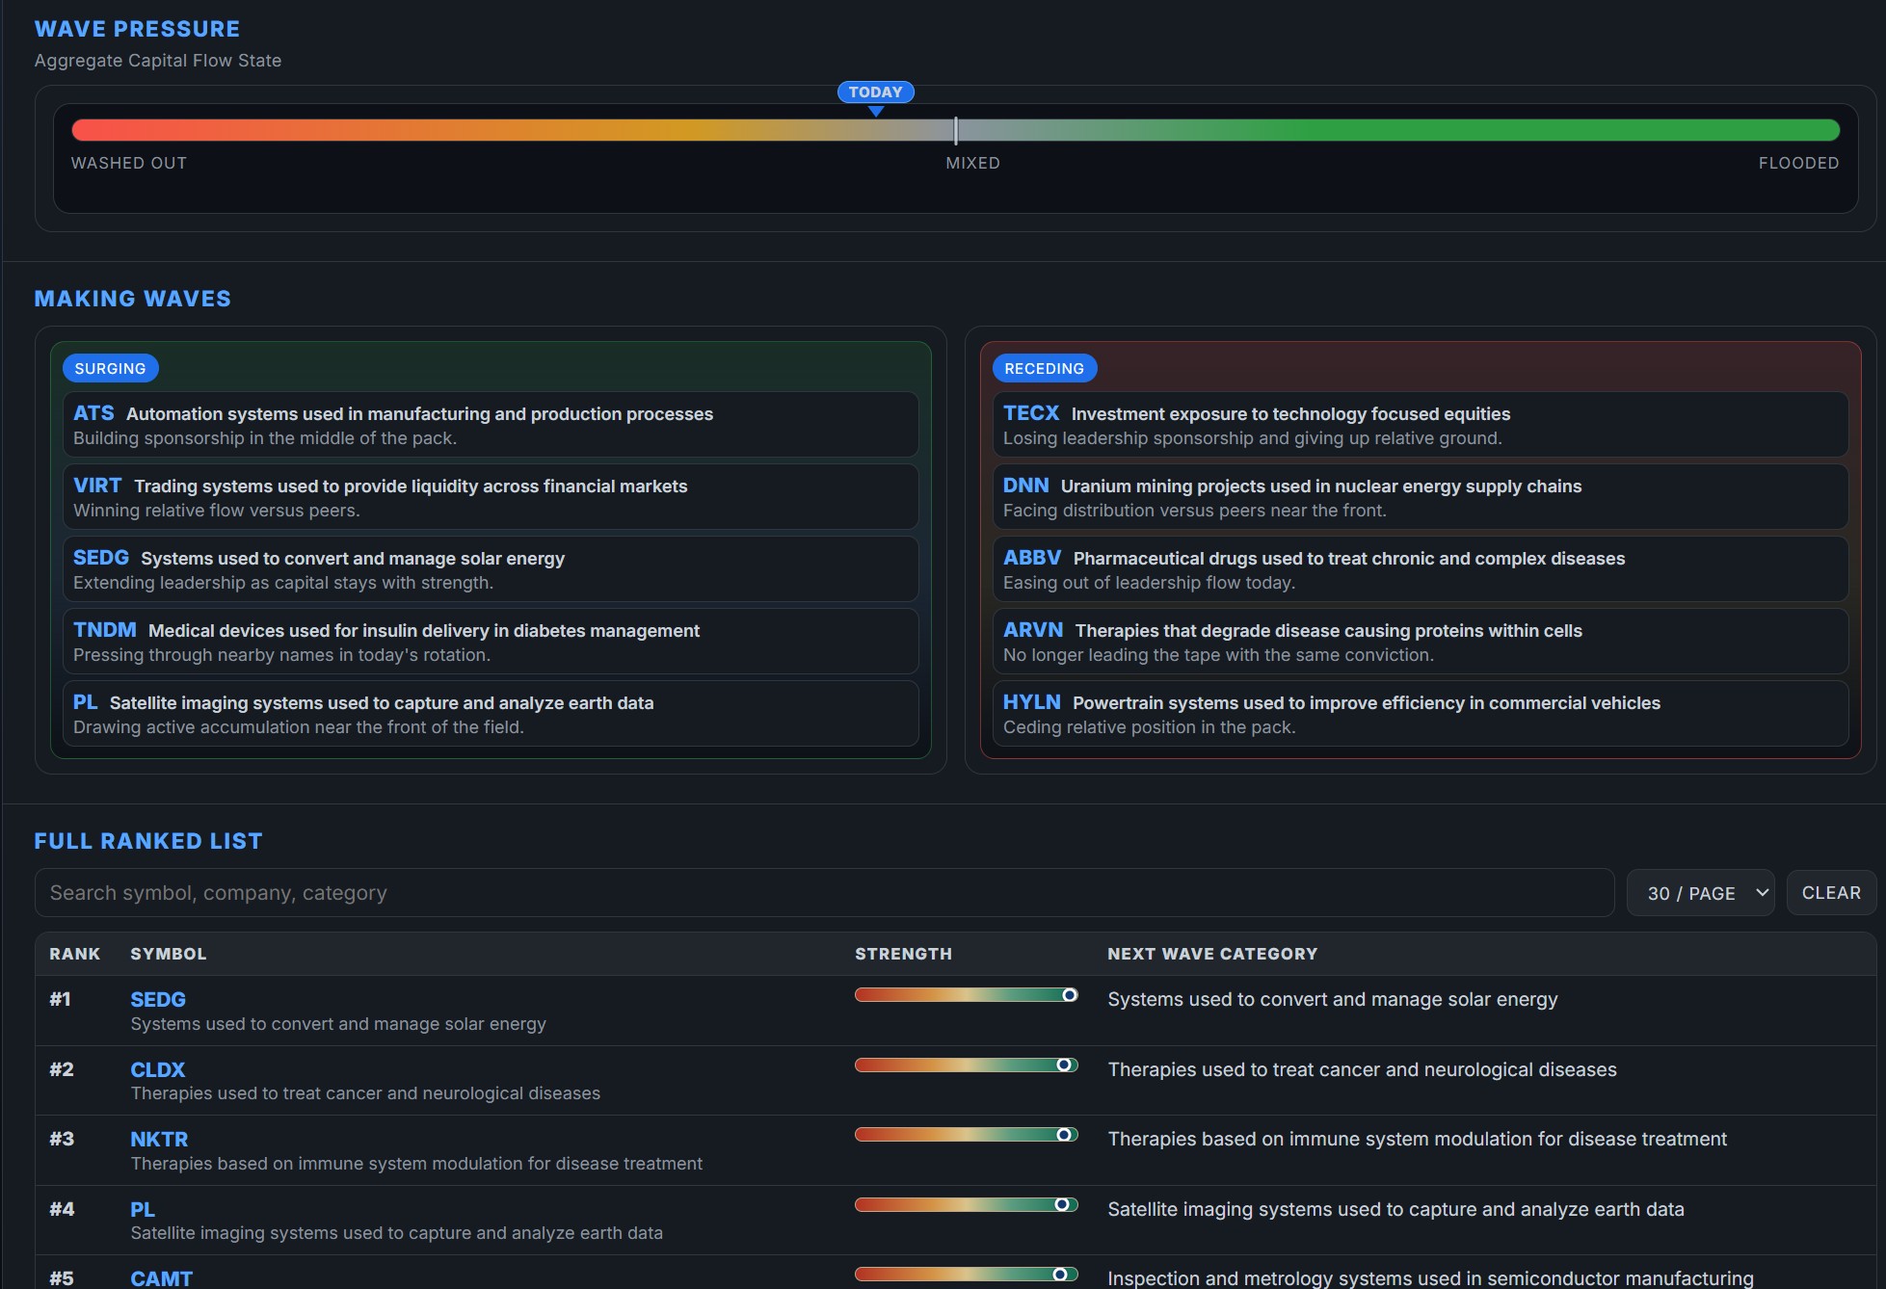
Task: Click the RECEDING badge
Action: tap(1044, 368)
